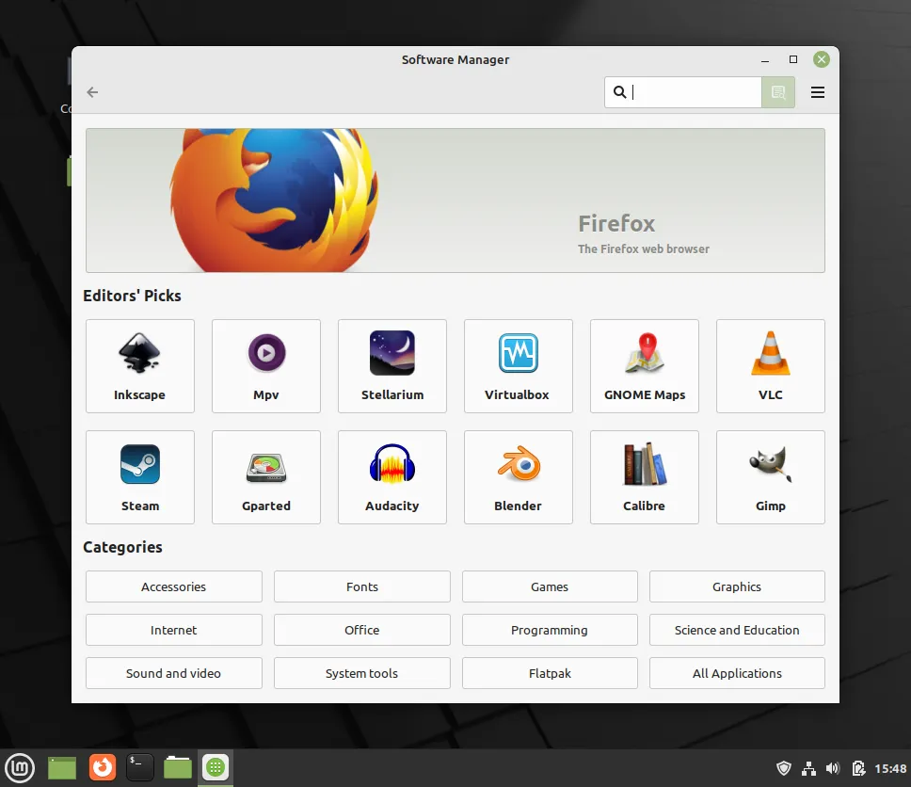Screen dimensions: 911x787
Task: Focus the search input field
Action: [x=683, y=92]
